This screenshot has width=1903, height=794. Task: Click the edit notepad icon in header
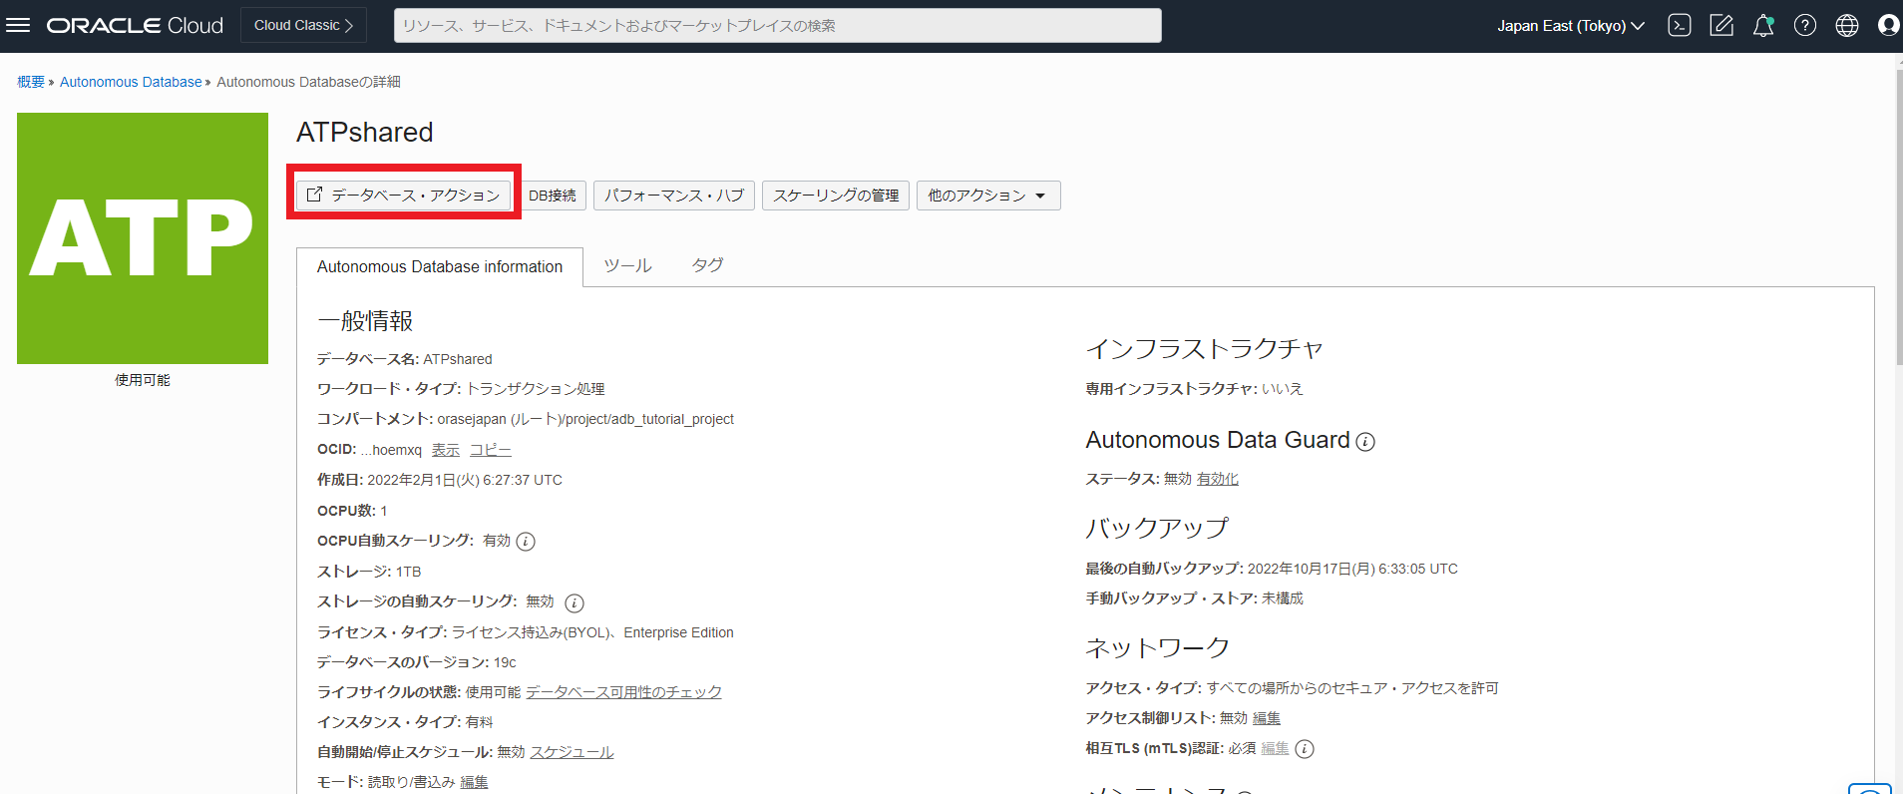pos(1721,26)
